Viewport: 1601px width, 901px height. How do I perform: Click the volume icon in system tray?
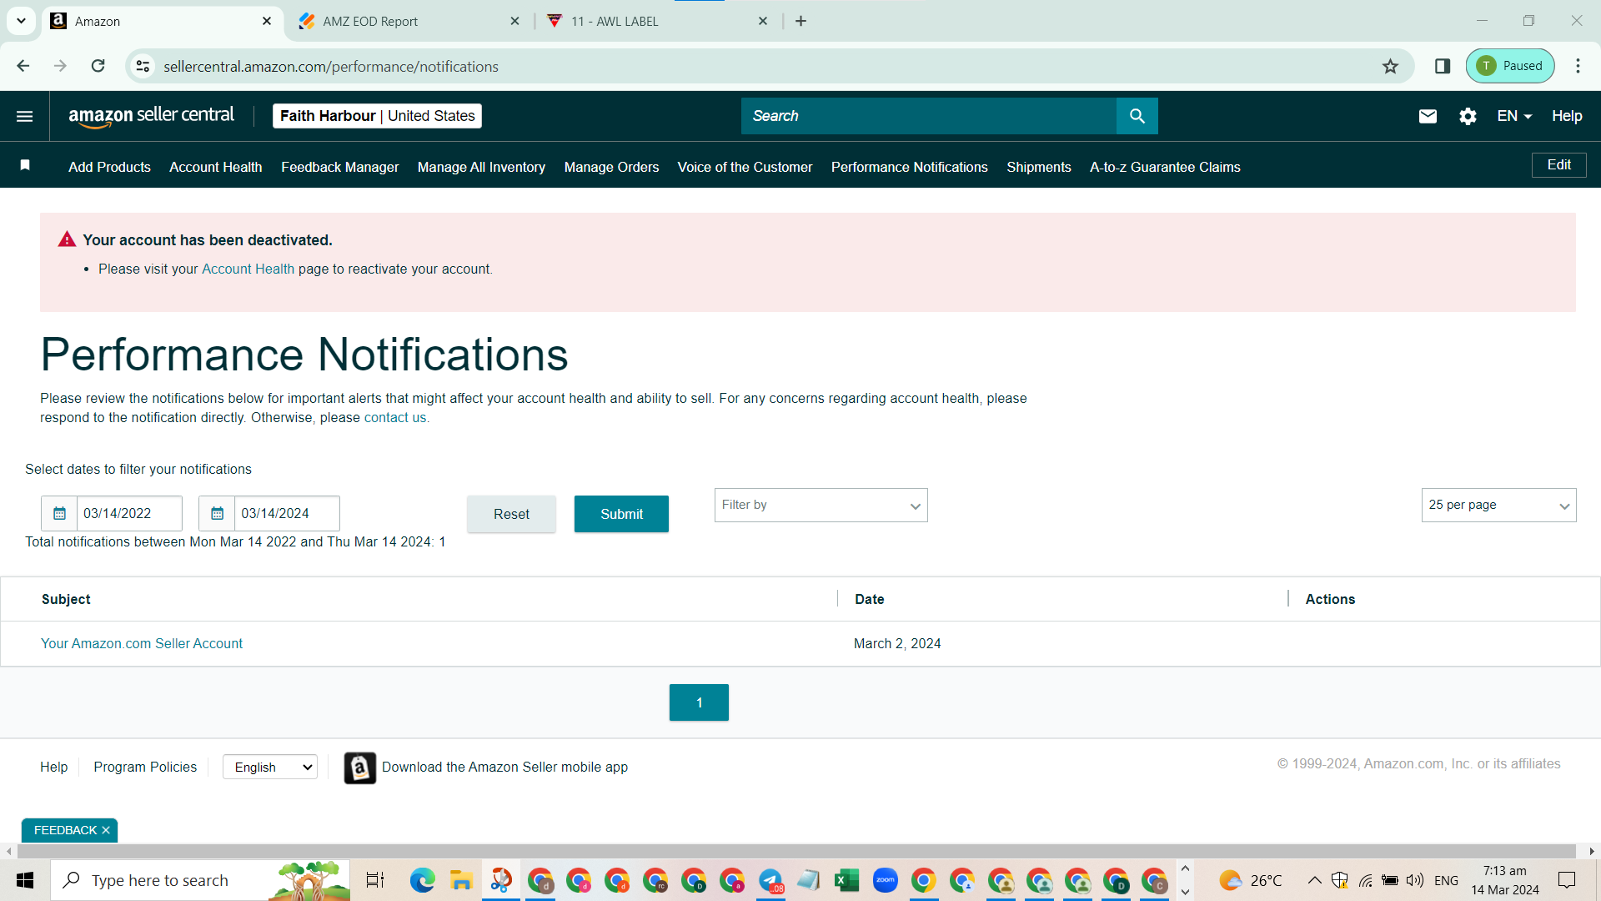coord(1414,880)
